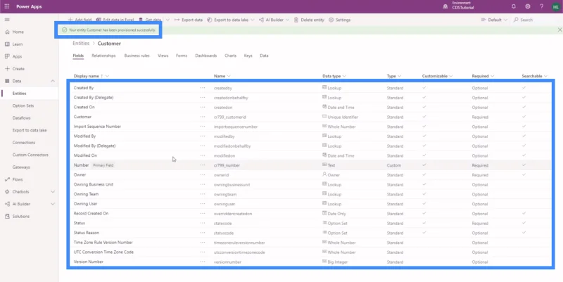
Task: Click Get data in command bar
Action: [x=150, y=20]
